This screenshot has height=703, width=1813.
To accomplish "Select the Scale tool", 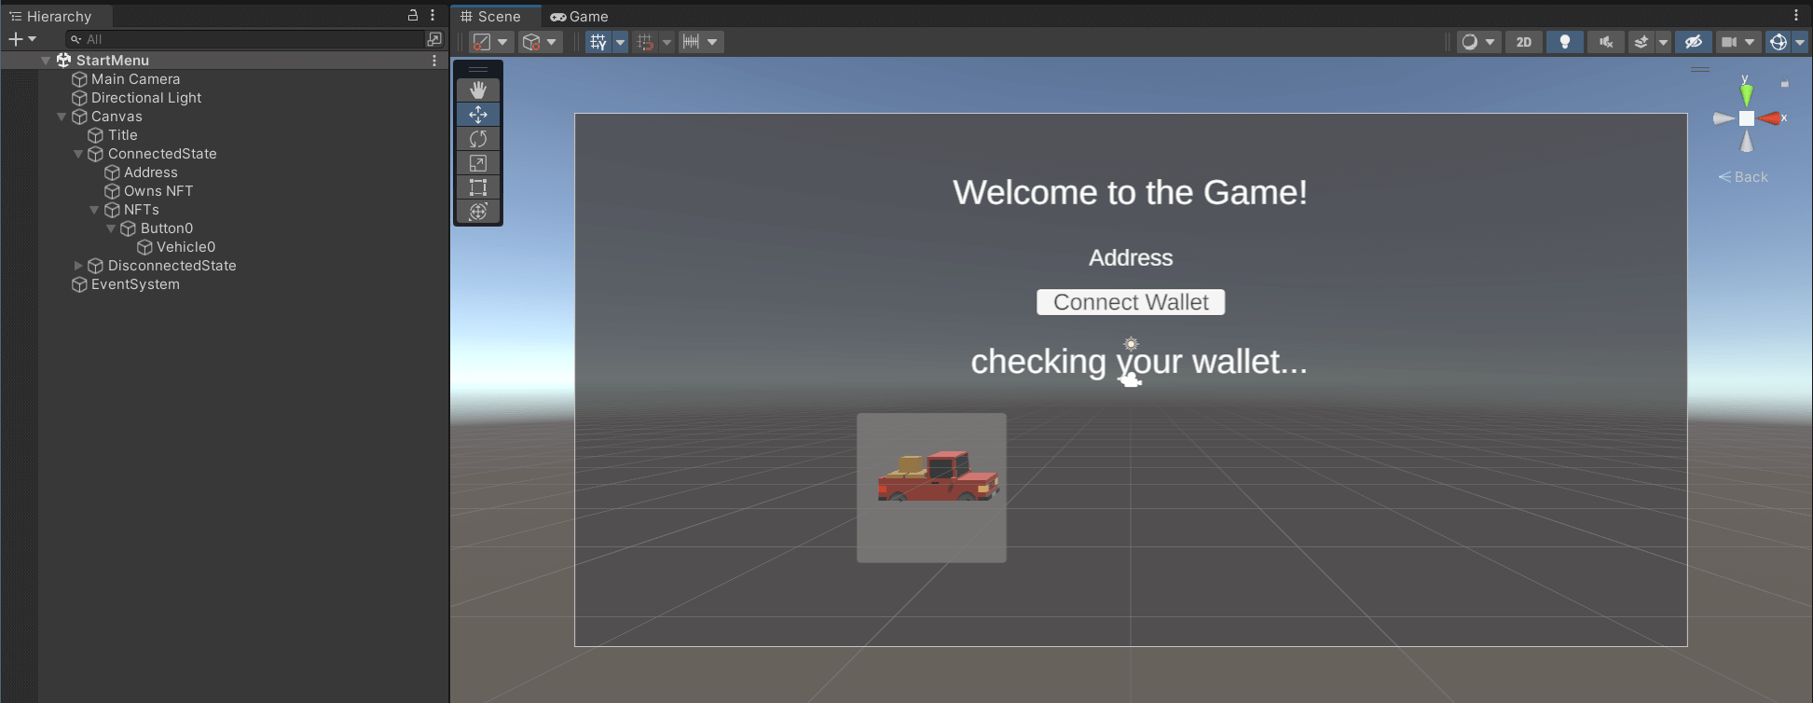I will click(x=478, y=162).
